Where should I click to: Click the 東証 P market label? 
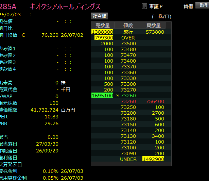(x=156, y=6)
